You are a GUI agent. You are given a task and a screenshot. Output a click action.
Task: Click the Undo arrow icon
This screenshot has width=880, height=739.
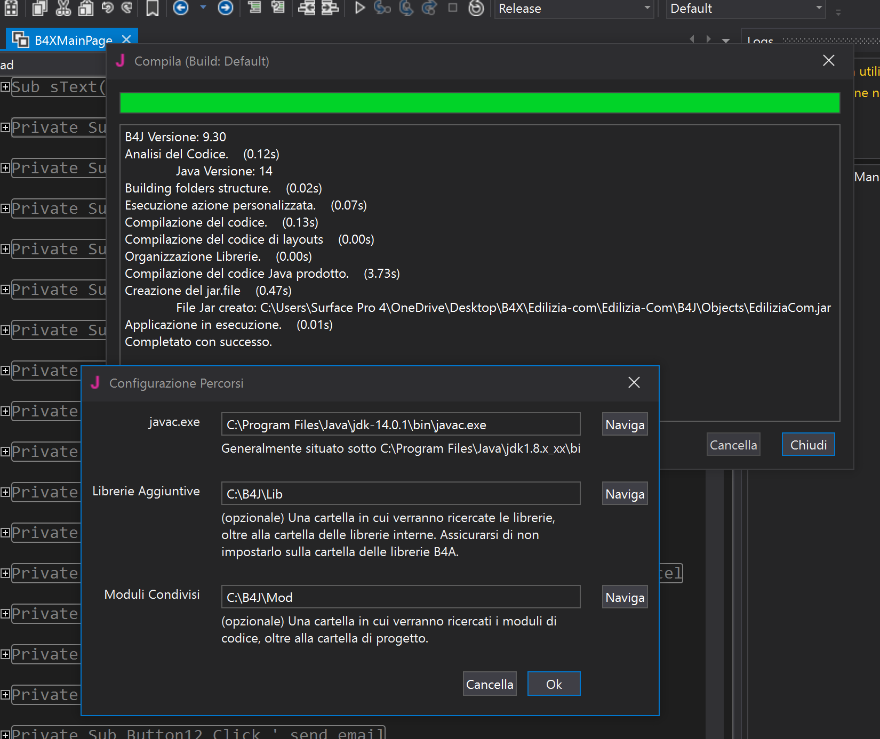(107, 8)
